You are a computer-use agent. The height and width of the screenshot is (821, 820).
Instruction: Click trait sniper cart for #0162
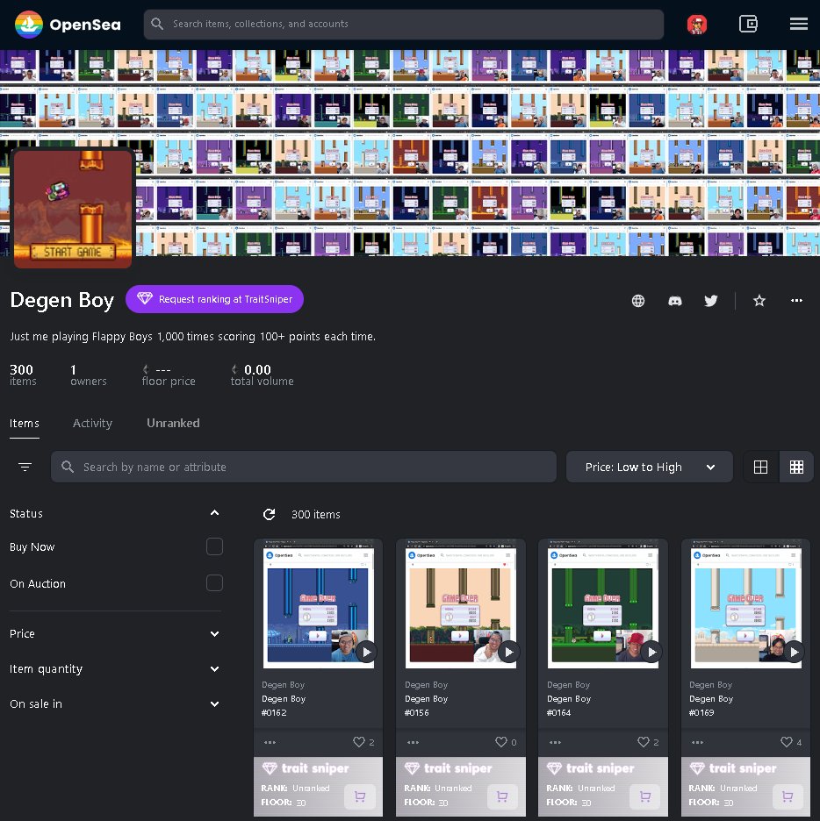tap(360, 796)
